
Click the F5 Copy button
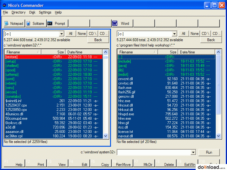click(101, 163)
